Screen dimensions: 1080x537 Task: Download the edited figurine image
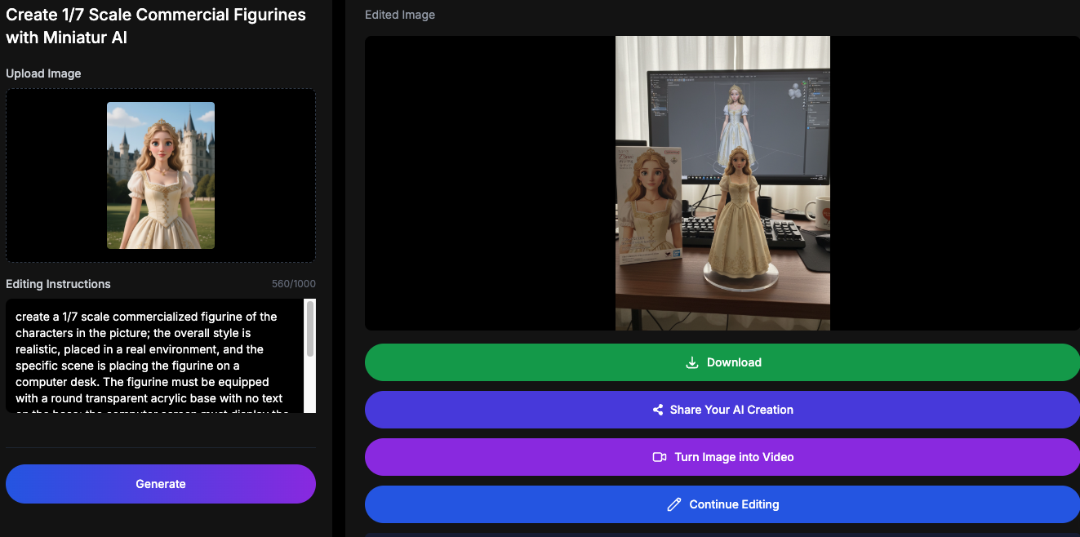tap(722, 362)
